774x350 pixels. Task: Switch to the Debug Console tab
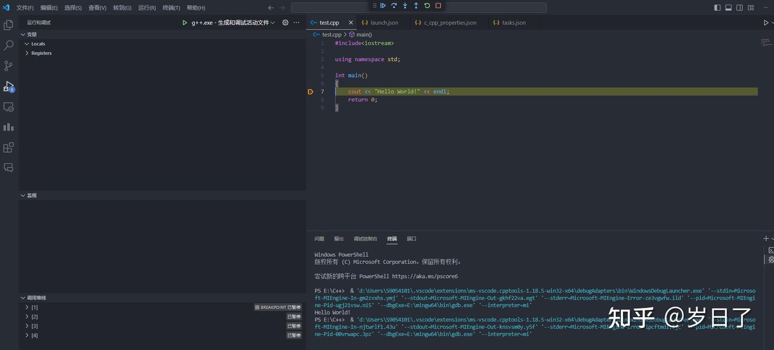point(365,238)
